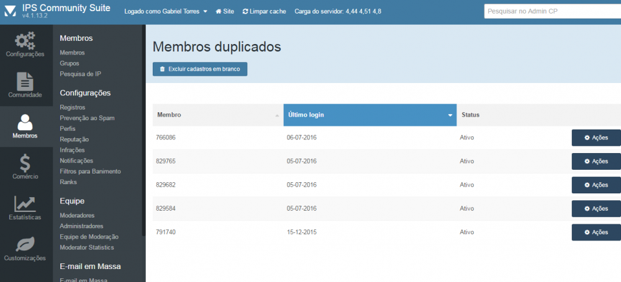Select the Membros person section
This screenshot has height=282, width=621.
click(25, 126)
